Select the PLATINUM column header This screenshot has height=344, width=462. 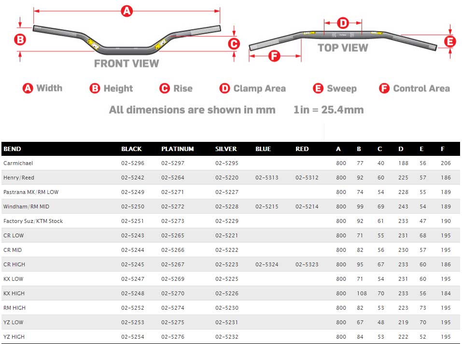coord(177,149)
